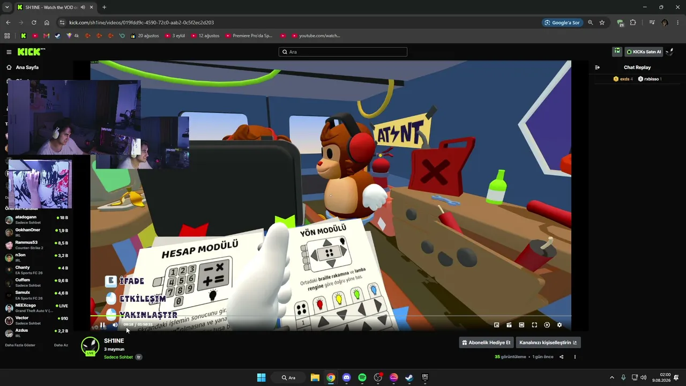Screen dimensions: 686x386
Task: Open the 3 eylül bookmark
Action: [x=175, y=36]
